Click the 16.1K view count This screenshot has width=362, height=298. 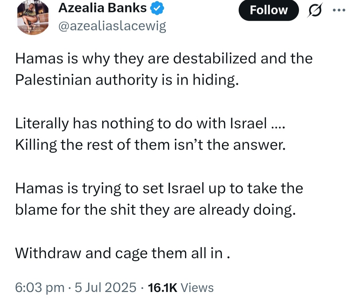(162, 287)
